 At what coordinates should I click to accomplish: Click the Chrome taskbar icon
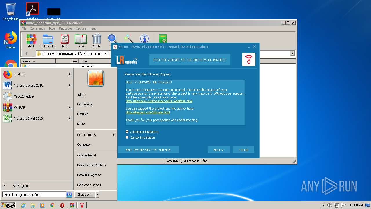coord(52,205)
